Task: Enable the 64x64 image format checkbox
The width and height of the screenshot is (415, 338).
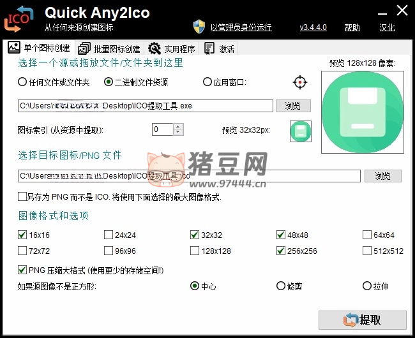Action: [367, 235]
